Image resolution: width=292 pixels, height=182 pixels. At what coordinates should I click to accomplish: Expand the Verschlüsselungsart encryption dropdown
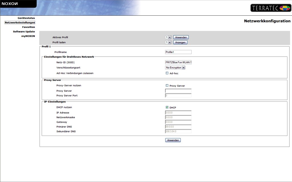[x=175, y=68]
